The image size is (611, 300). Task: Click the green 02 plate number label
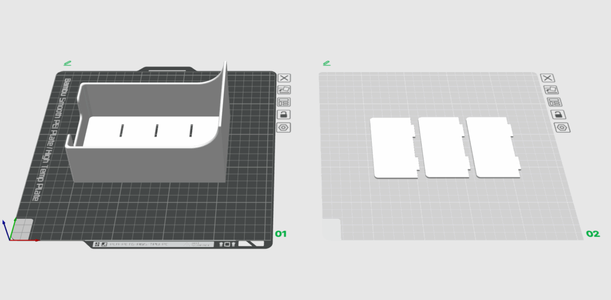[x=593, y=234]
